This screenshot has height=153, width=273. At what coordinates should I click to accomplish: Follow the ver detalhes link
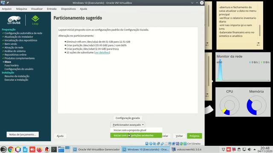pyautogui.click(x=102, y=52)
